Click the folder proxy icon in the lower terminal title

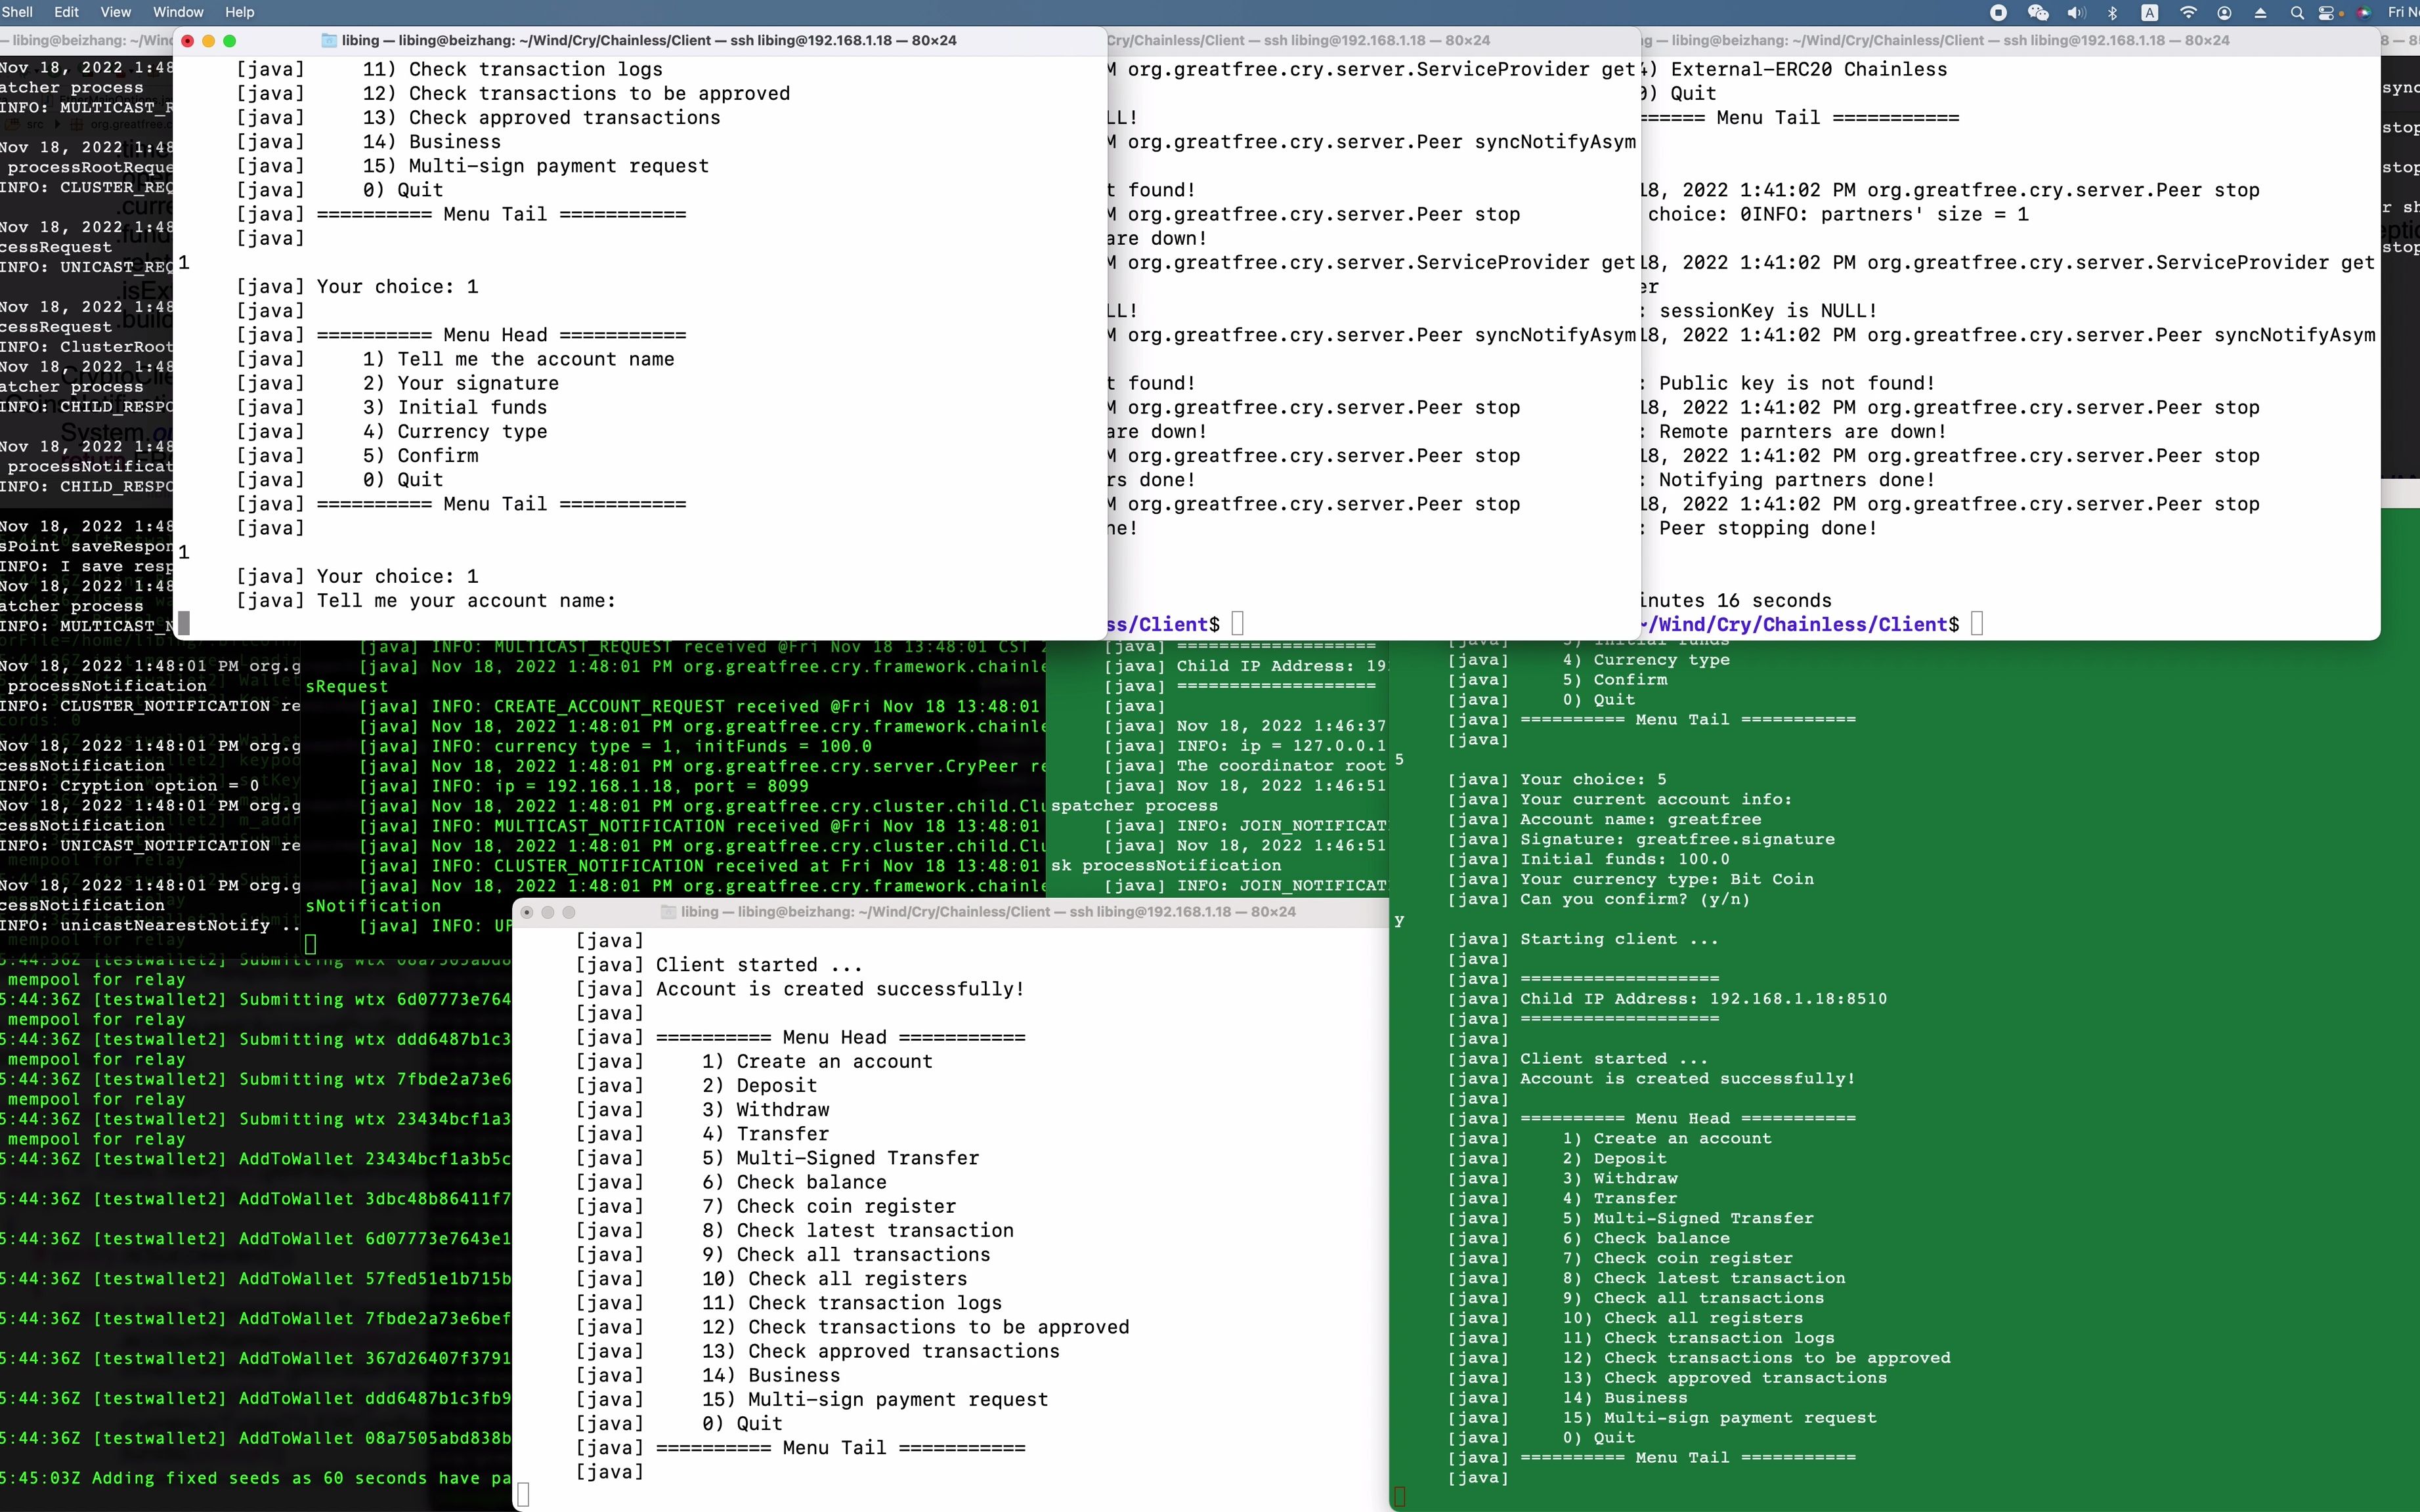(x=668, y=912)
